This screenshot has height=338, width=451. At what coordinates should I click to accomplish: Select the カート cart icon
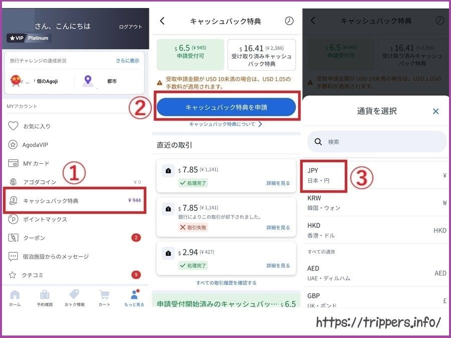pos(104,298)
